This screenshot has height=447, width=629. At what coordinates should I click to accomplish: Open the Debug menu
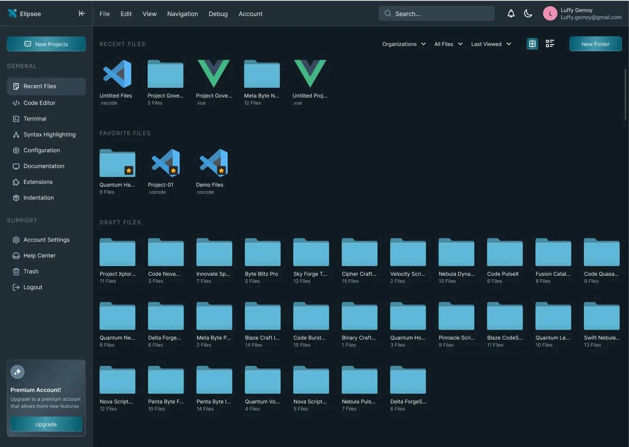tap(218, 14)
